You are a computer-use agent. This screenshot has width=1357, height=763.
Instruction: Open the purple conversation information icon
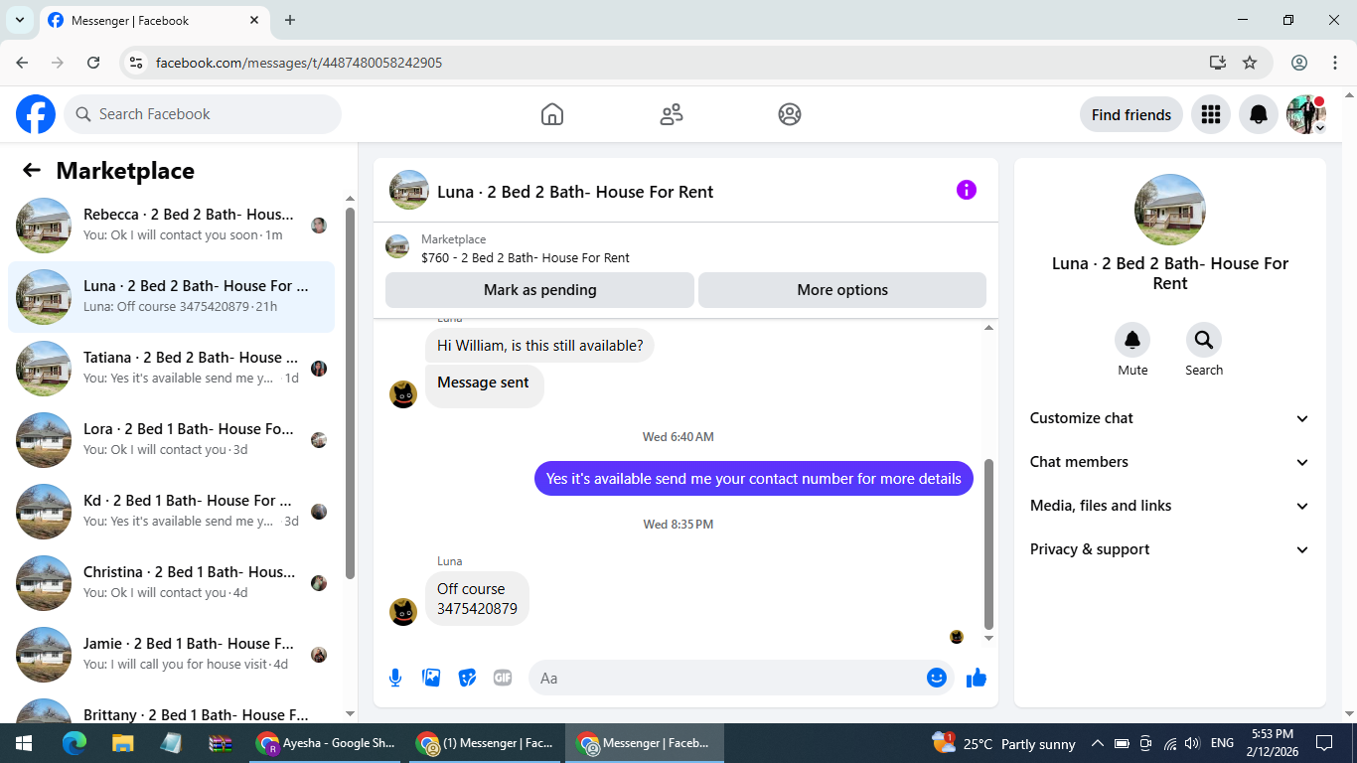pyautogui.click(x=967, y=190)
